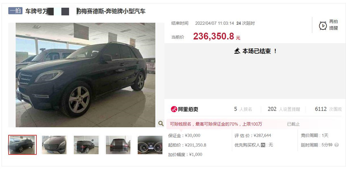Click the Ali Auction logo icon
346x170 pixels.
pyautogui.click(x=174, y=109)
